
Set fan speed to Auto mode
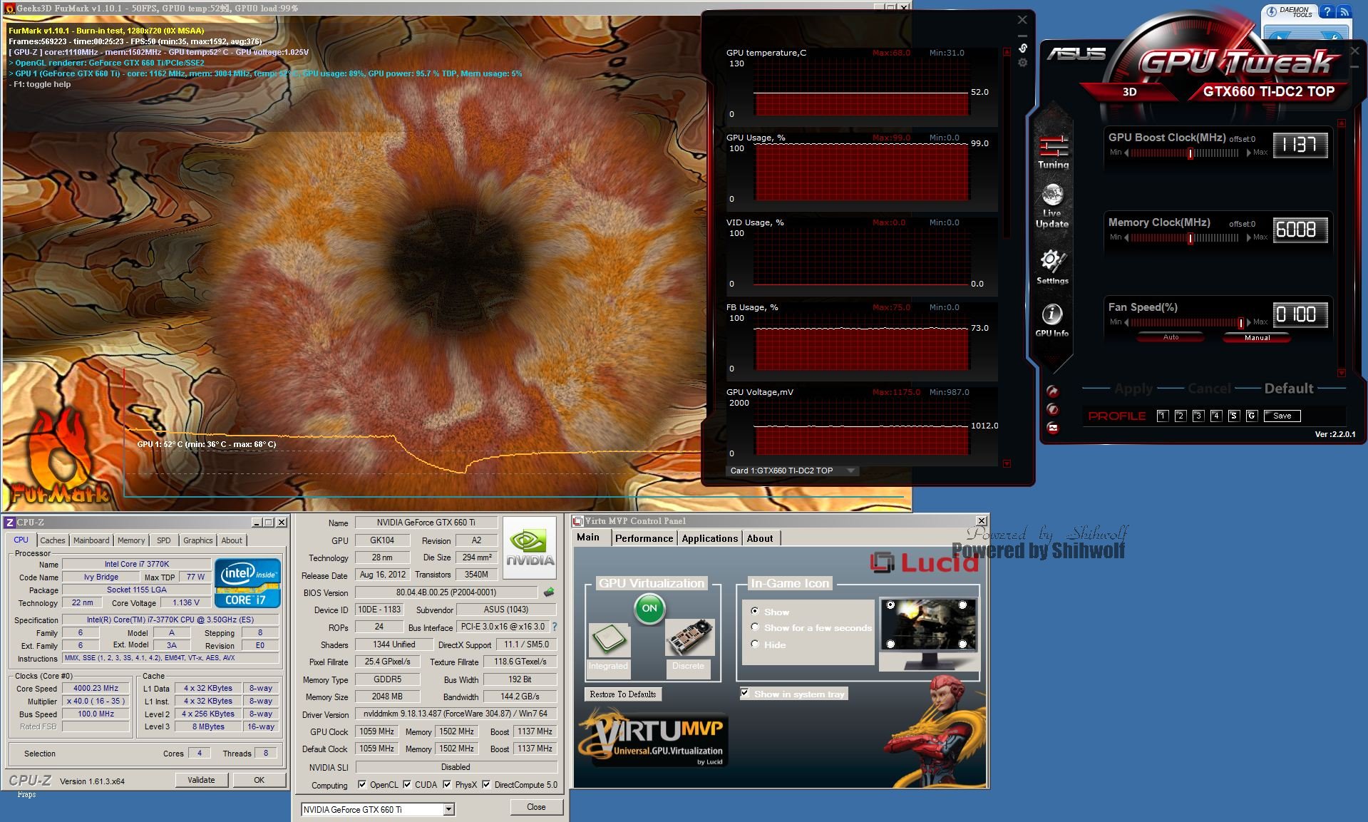[1171, 337]
